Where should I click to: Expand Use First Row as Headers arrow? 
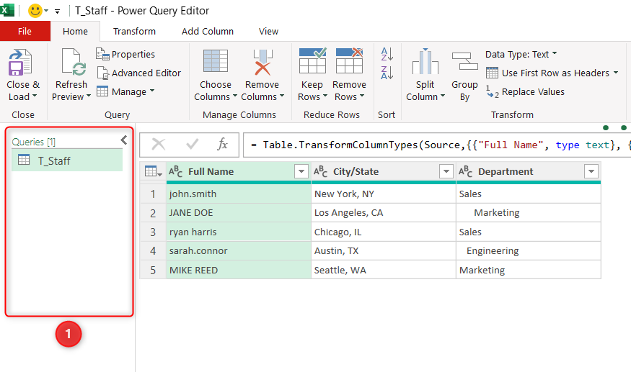click(616, 73)
